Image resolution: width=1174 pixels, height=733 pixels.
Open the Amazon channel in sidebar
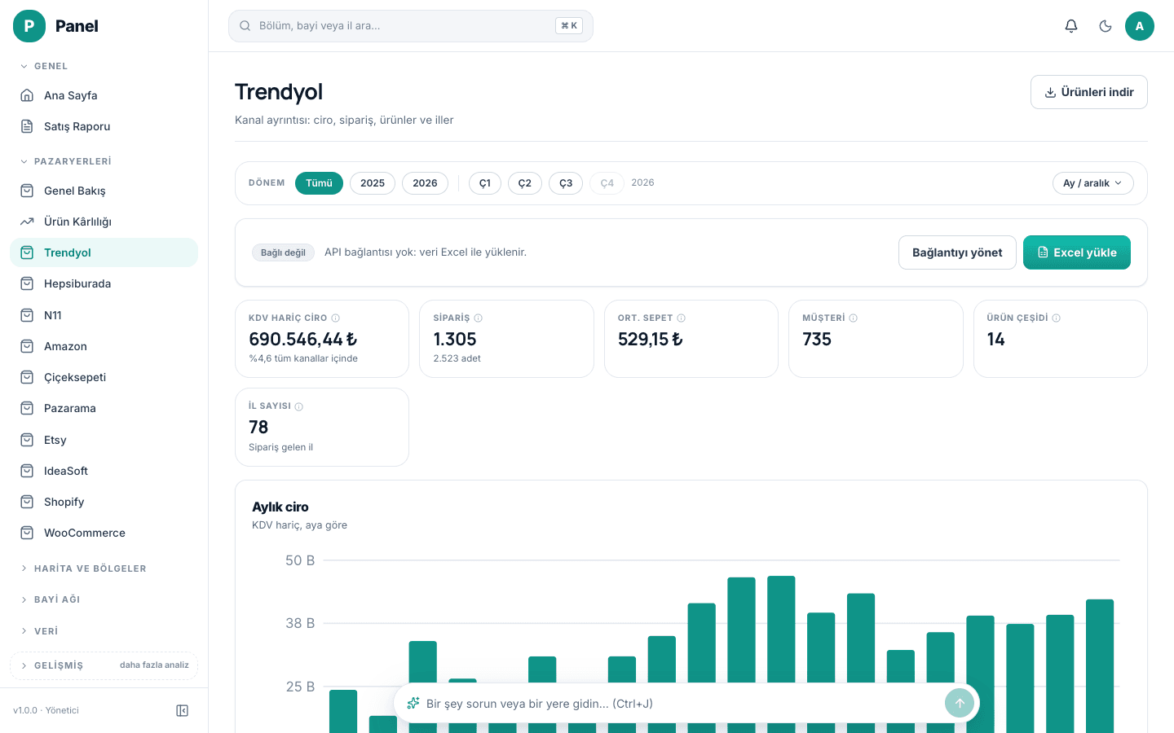pos(104,346)
